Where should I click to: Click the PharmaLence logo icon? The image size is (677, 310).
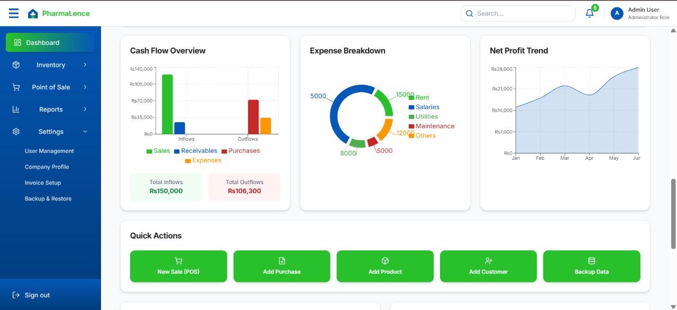point(33,14)
